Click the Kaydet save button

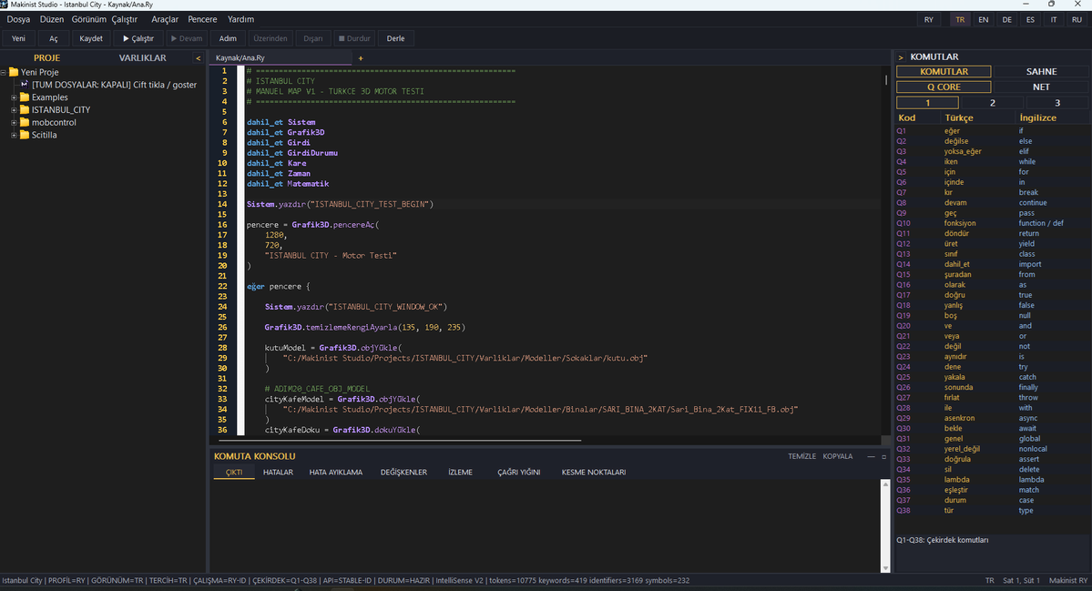tap(91, 38)
